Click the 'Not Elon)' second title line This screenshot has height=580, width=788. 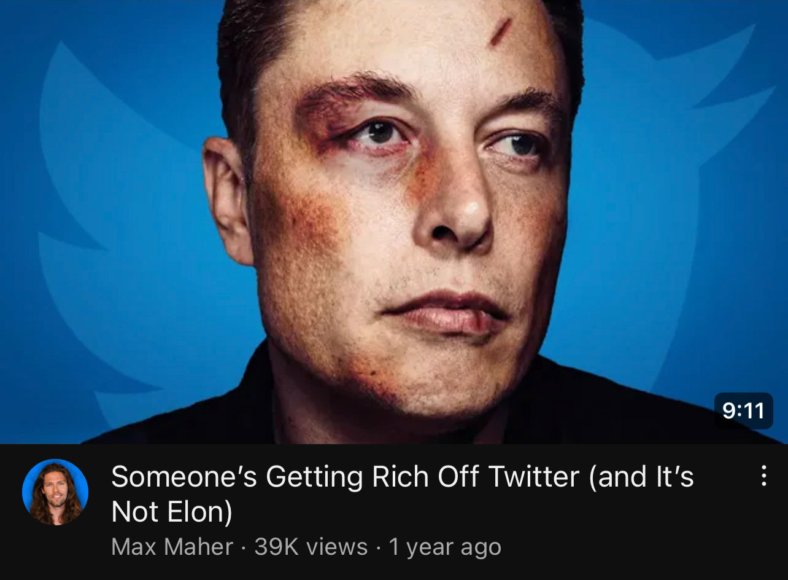pyautogui.click(x=172, y=511)
